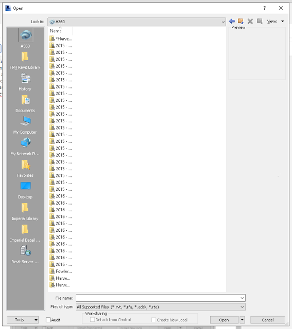Open the History place
The height and width of the screenshot is (329, 292).
click(25, 78)
